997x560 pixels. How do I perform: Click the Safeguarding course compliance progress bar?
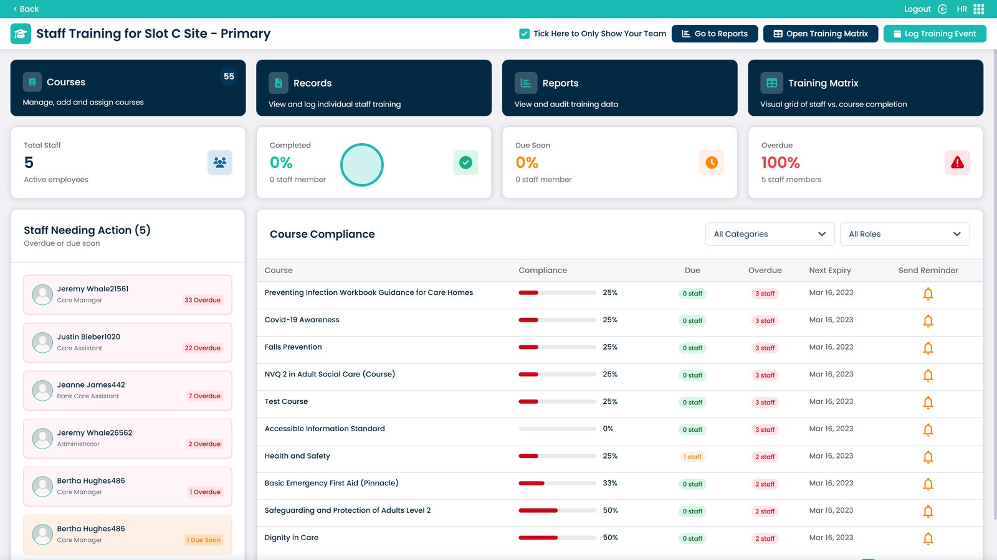pyautogui.click(x=557, y=511)
